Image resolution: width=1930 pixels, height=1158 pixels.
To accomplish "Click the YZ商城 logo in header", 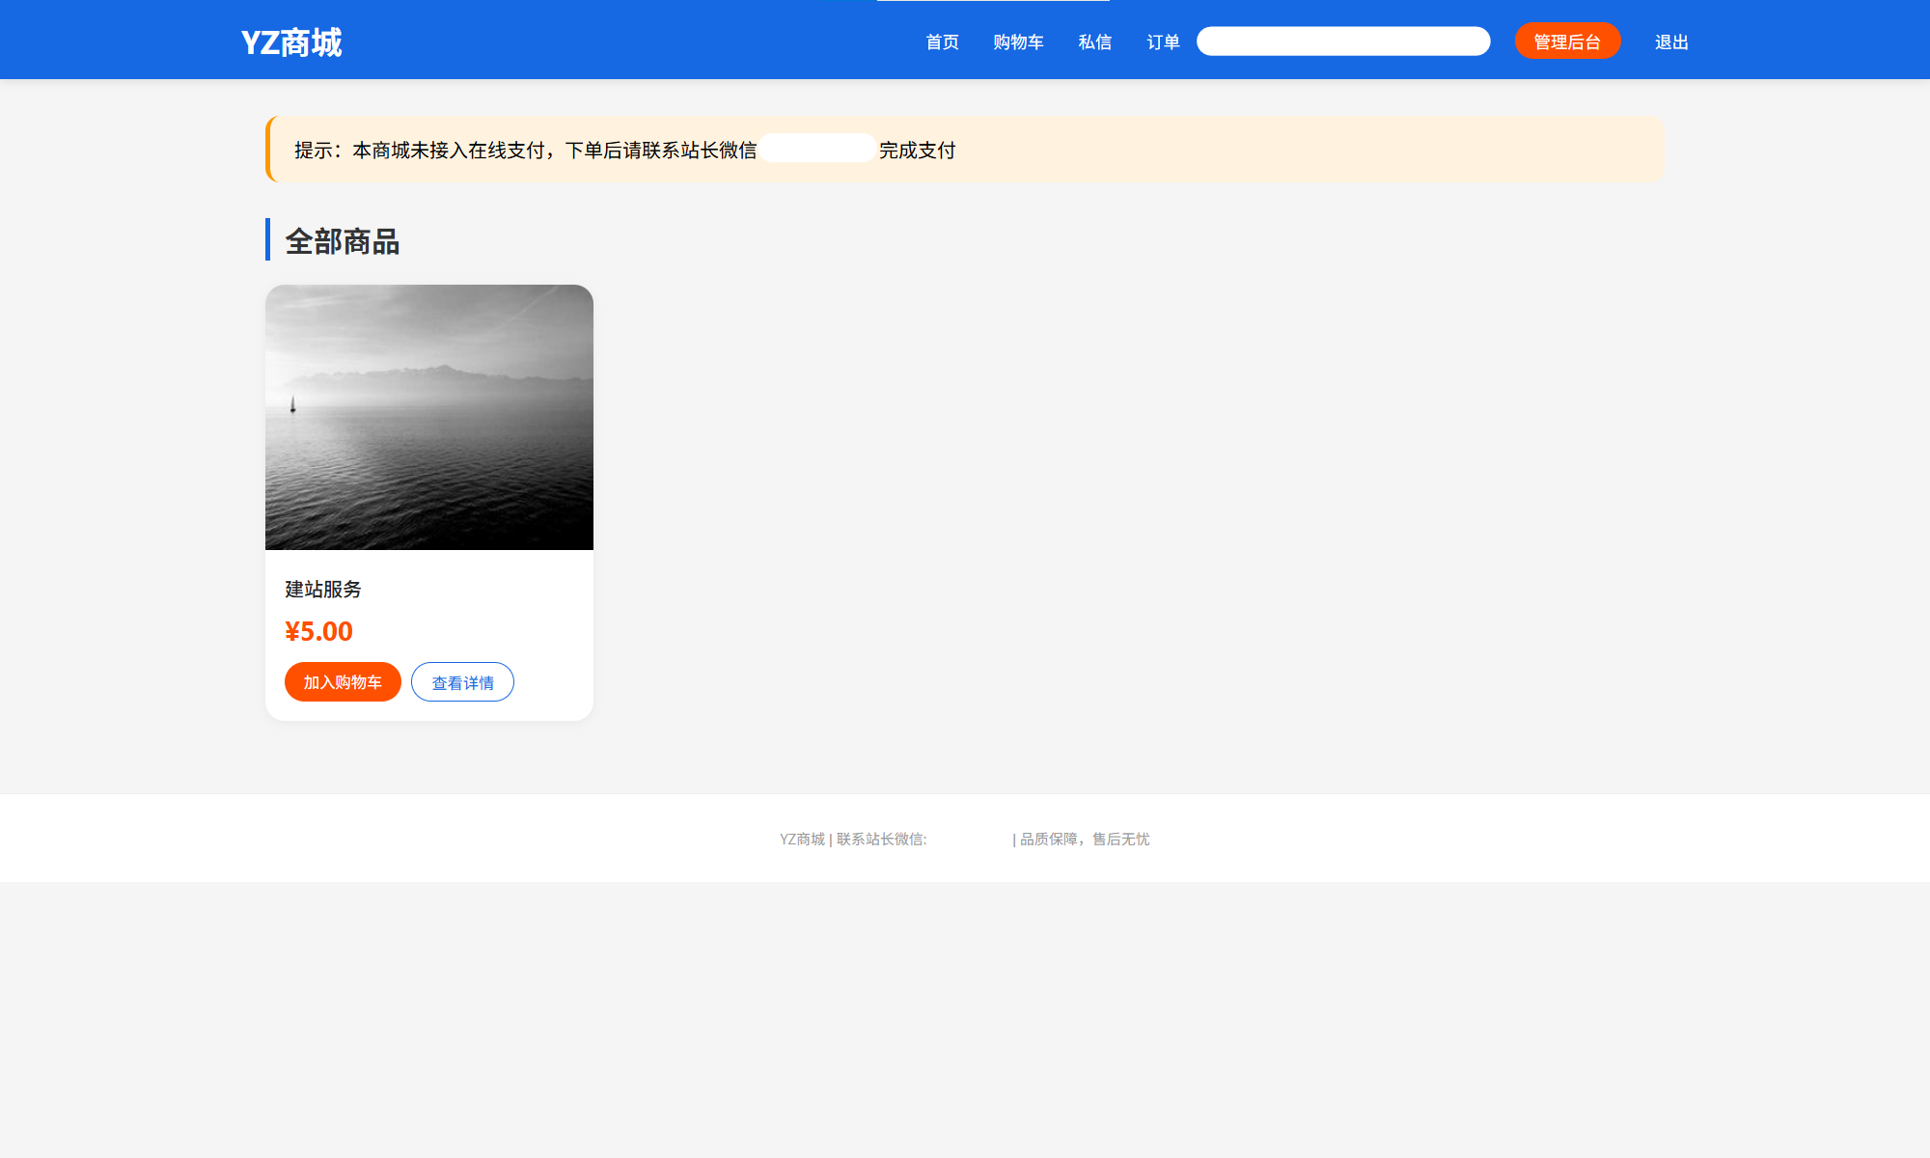I will (x=290, y=42).
